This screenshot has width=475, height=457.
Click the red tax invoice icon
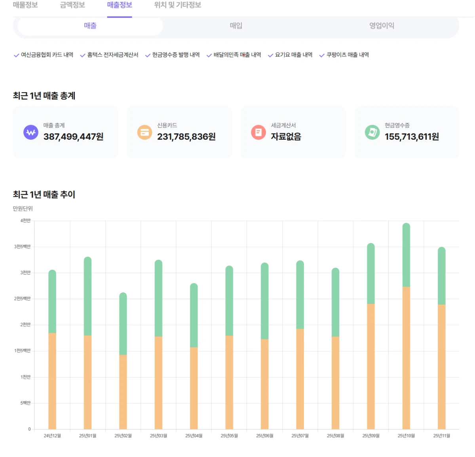(258, 132)
